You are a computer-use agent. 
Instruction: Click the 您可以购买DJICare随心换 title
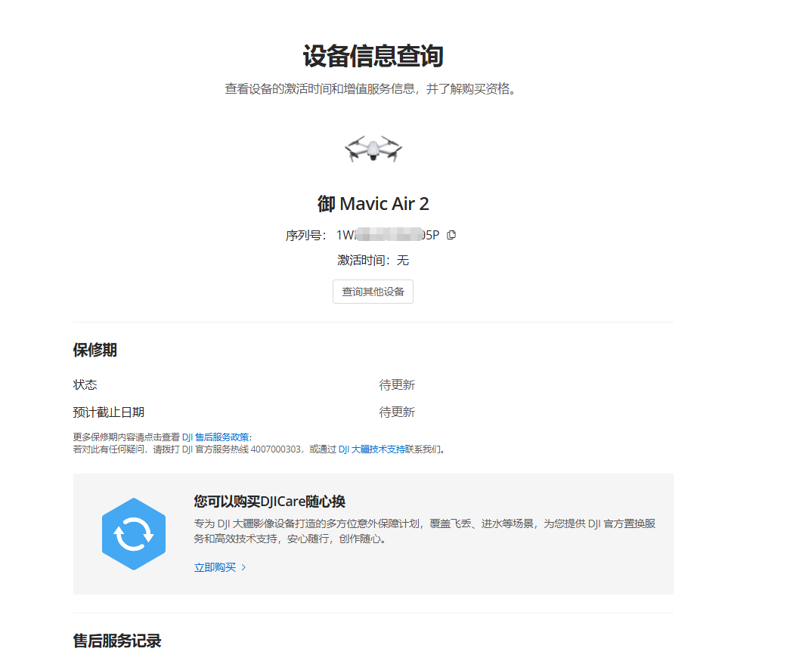click(270, 501)
